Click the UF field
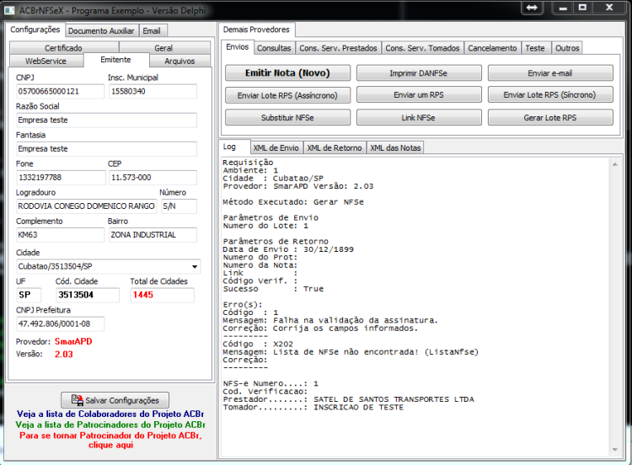Viewport: 632px width, 465px height. pyautogui.click(x=29, y=295)
